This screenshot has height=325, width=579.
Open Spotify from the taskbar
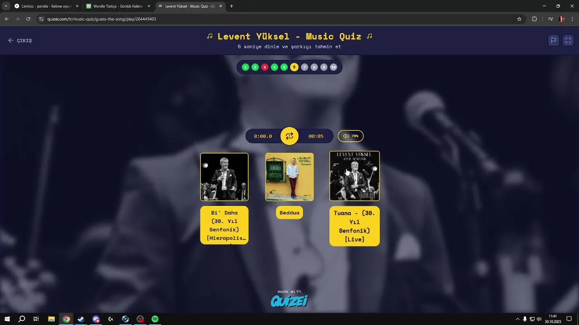[155, 319]
